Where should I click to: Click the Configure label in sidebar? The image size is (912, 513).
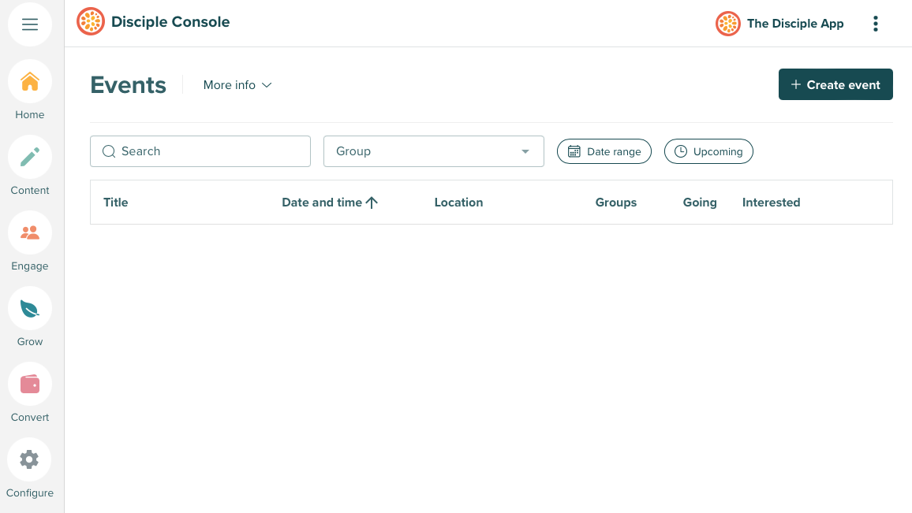tap(30, 493)
